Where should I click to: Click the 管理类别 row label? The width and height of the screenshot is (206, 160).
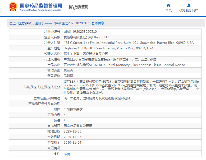[x=54, y=70]
